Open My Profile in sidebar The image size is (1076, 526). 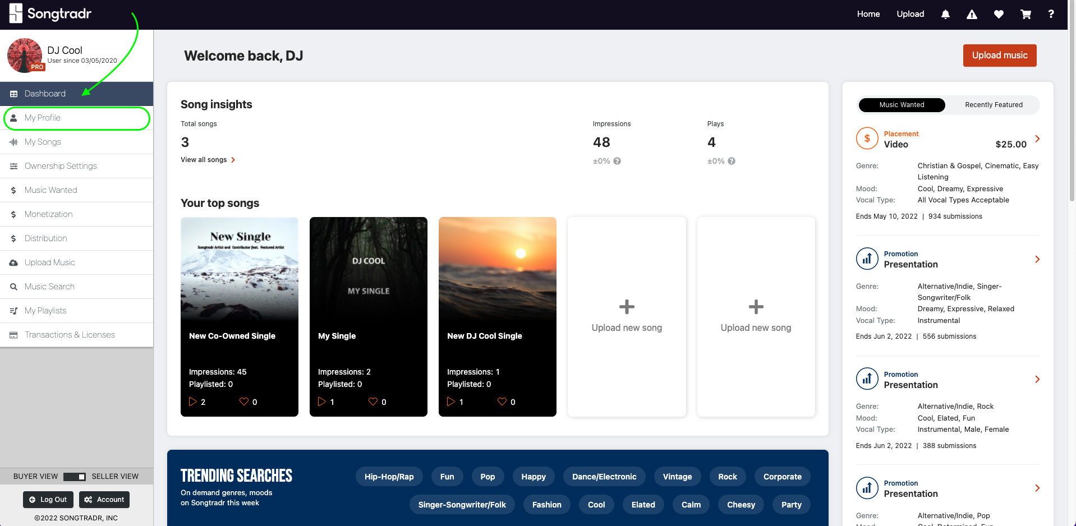pos(76,118)
